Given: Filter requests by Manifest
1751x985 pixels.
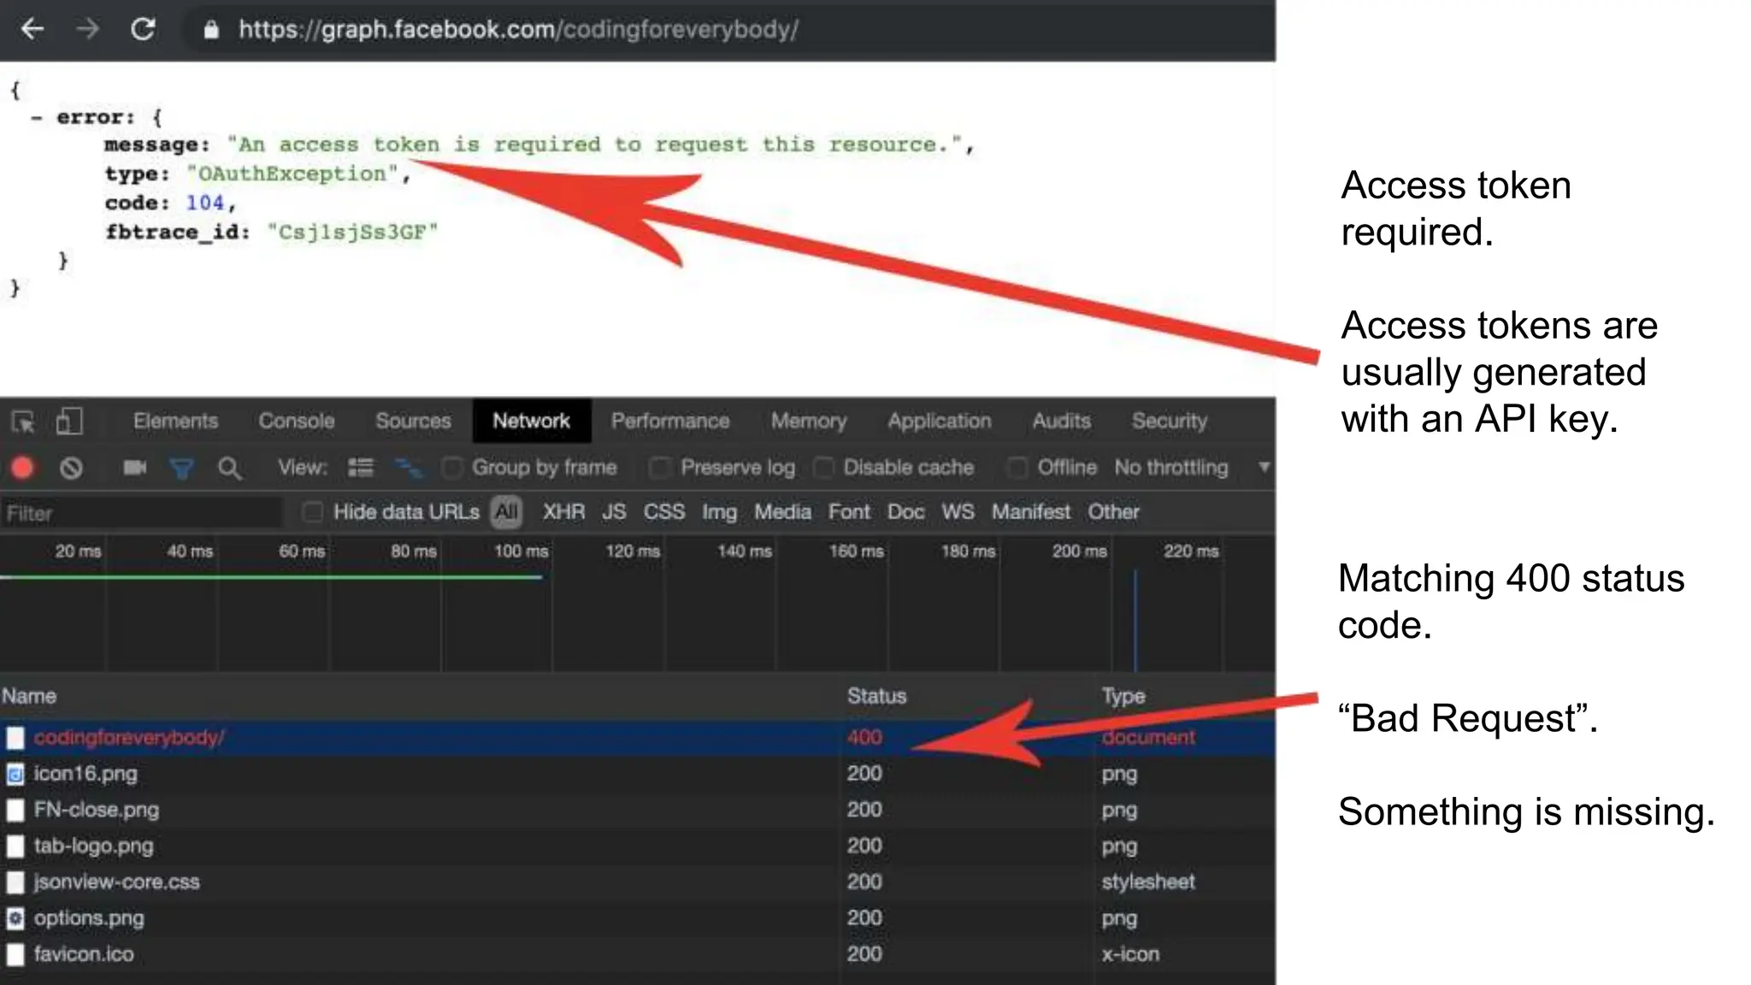Looking at the screenshot, I should [1030, 512].
